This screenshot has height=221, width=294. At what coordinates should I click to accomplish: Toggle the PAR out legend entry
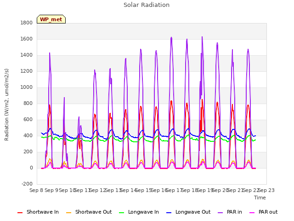pos(264,212)
